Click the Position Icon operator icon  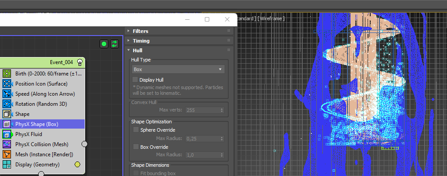point(7,83)
